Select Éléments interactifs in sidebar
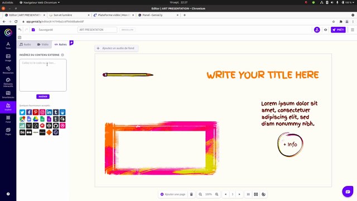 8,83
